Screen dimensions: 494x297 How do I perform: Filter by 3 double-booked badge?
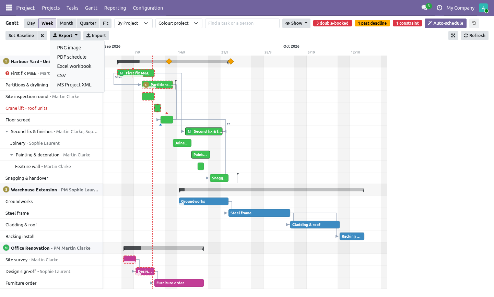332,23
